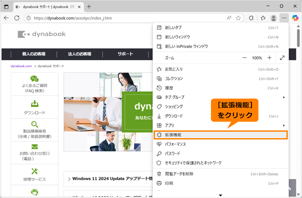Zoom out with the minus button
Image resolution: width=302 pixels, height=198 pixels.
pos(245,58)
